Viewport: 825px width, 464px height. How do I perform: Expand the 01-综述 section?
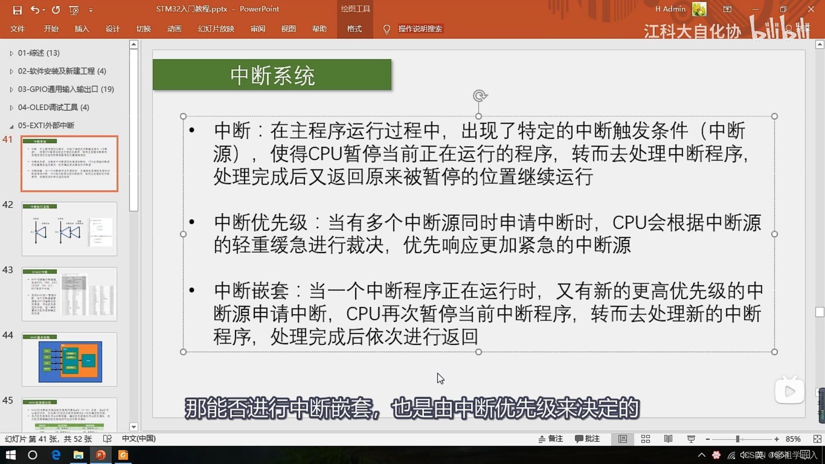[x=12, y=53]
